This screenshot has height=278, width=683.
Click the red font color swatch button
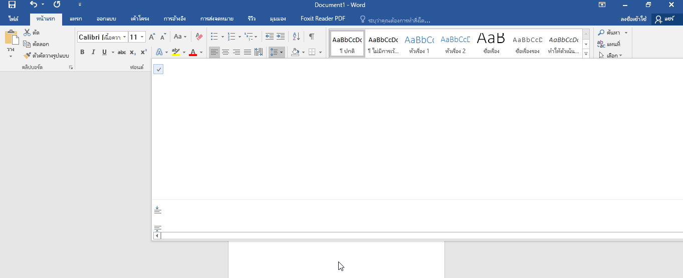tap(193, 52)
